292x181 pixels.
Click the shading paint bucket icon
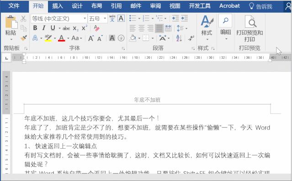[x=133, y=38]
